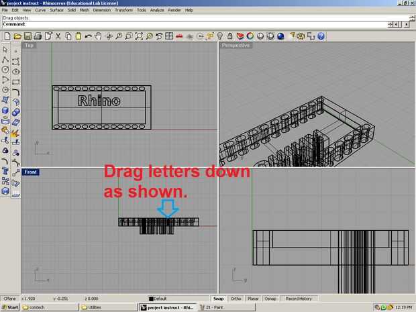Select the Text object T tool

click(5, 171)
